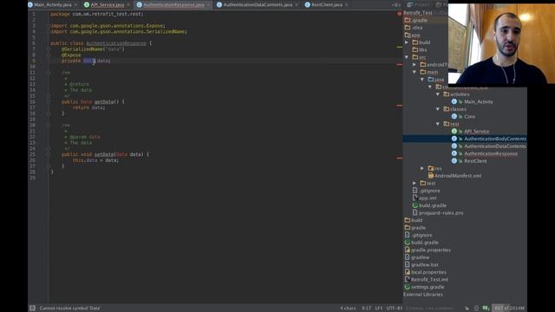
Task: Click the LF line separator selector
Action: click(379, 309)
